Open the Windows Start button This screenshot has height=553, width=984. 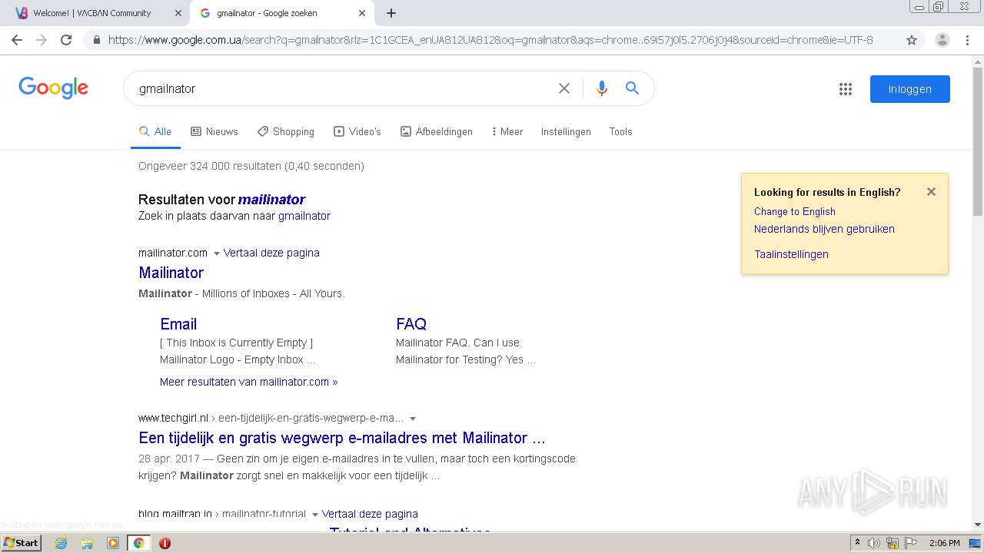21,543
